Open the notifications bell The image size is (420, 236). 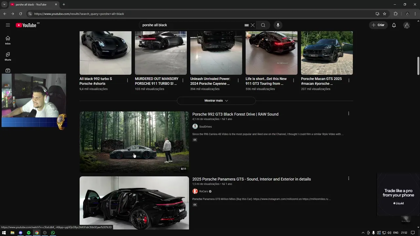(394, 25)
